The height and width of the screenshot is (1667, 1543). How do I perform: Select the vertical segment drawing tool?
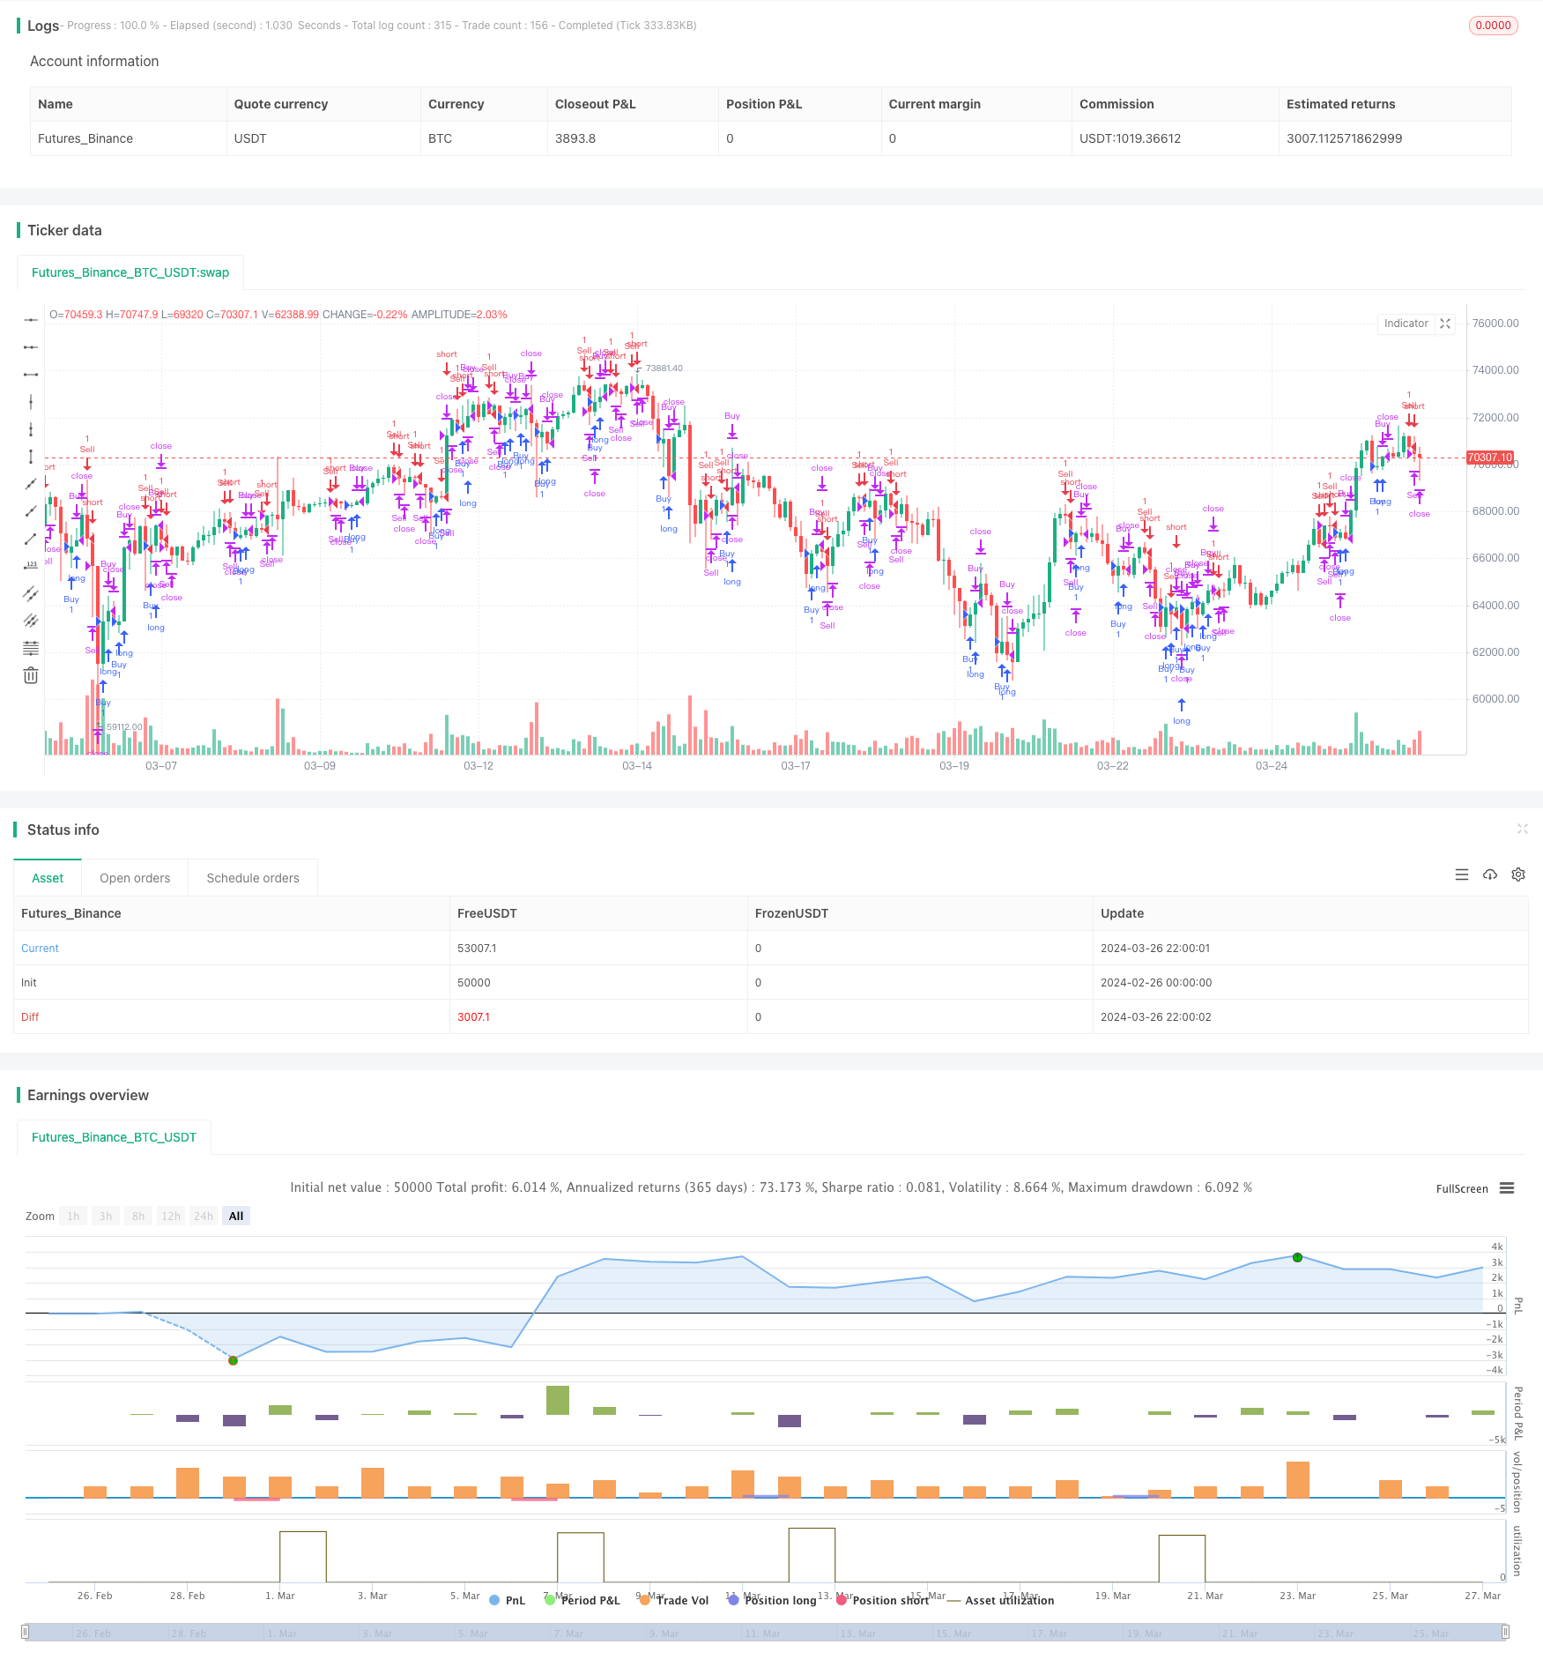[31, 457]
